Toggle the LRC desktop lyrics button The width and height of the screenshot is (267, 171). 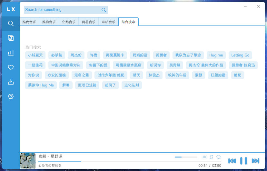click(x=204, y=157)
